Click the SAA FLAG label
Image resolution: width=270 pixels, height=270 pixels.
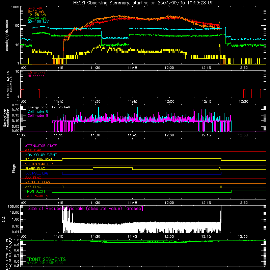click(33, 178)
